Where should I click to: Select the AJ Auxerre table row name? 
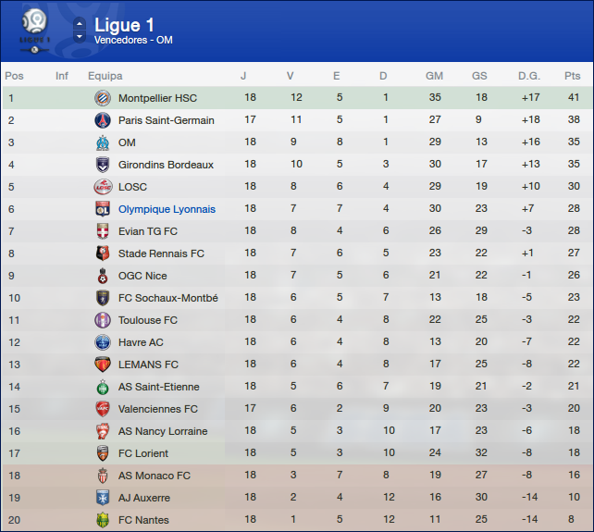[143, 498]
